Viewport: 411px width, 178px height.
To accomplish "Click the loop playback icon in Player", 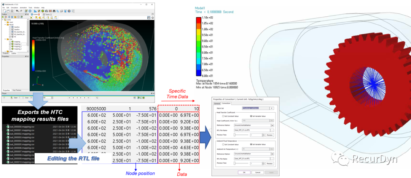I will [x=97, y=98].
